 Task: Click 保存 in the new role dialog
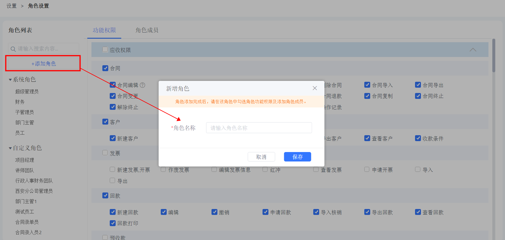297,157
